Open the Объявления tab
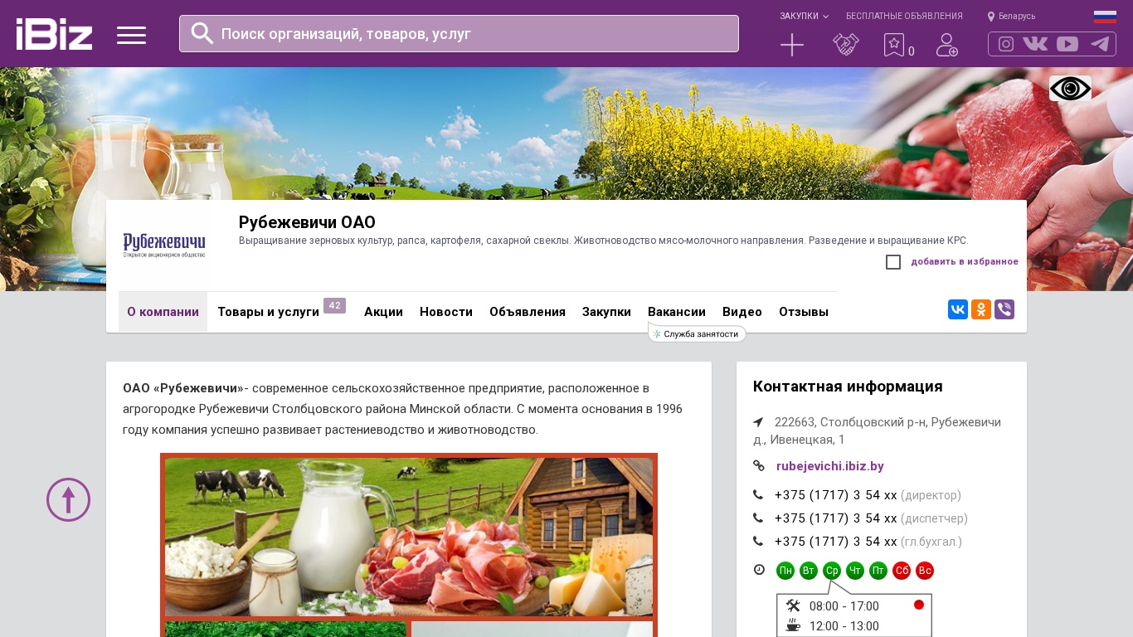The image size is (1133, 637). tap(528, 312)
